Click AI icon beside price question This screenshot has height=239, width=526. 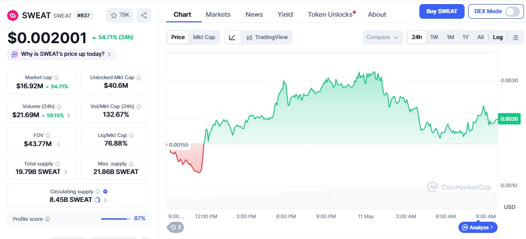(15, 54)
